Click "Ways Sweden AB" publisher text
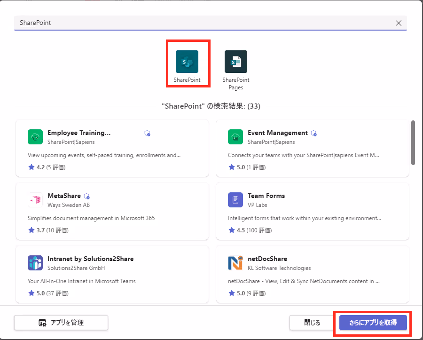Viewport: 423px width, 340px height. [69, 205]
